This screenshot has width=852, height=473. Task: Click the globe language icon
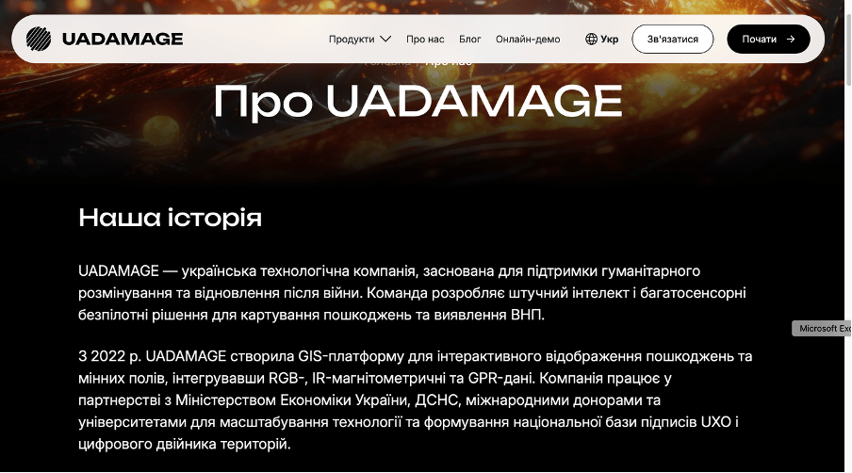pos(591,40)
